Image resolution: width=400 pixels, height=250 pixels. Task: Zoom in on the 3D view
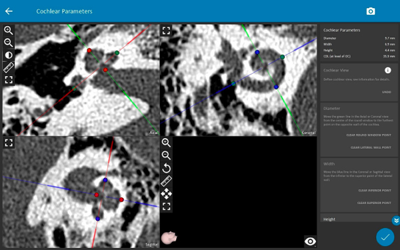tap(166, 143)
